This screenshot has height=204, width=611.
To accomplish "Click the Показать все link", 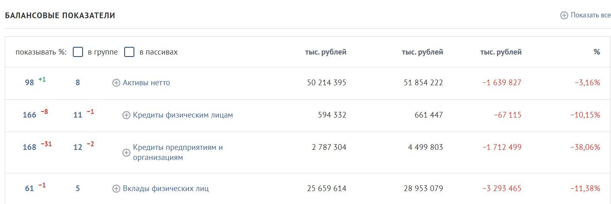I will tap(591, 15).
